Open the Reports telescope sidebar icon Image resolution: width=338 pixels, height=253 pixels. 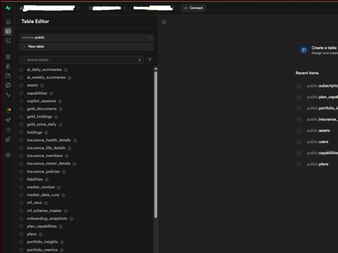click(x=8, y=120)
